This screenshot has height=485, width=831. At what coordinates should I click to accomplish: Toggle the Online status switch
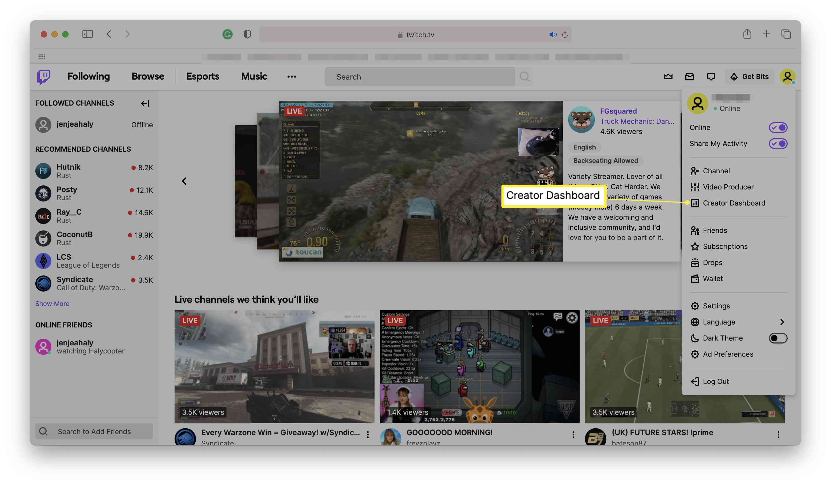coord(778,128)
